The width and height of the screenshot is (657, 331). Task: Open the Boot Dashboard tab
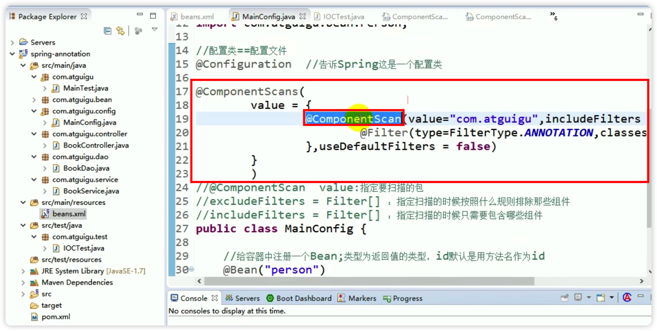299,298
